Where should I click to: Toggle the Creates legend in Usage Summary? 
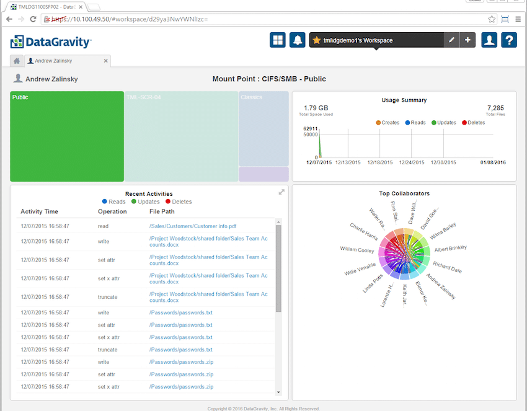click(387, 123)
